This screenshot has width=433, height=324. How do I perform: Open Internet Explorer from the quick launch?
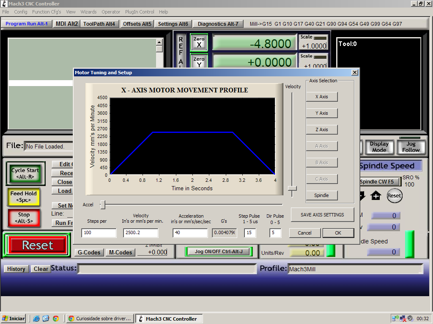(x=36, y=319)
